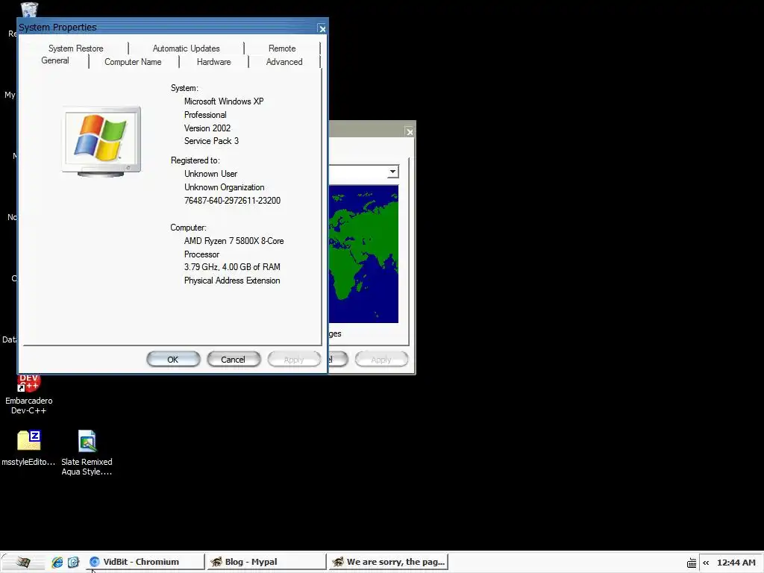Switch to the 'We are sorry, the pag...' taskbar window
The width and height of the screenshot is (764, 573).
tap(388, 562)
